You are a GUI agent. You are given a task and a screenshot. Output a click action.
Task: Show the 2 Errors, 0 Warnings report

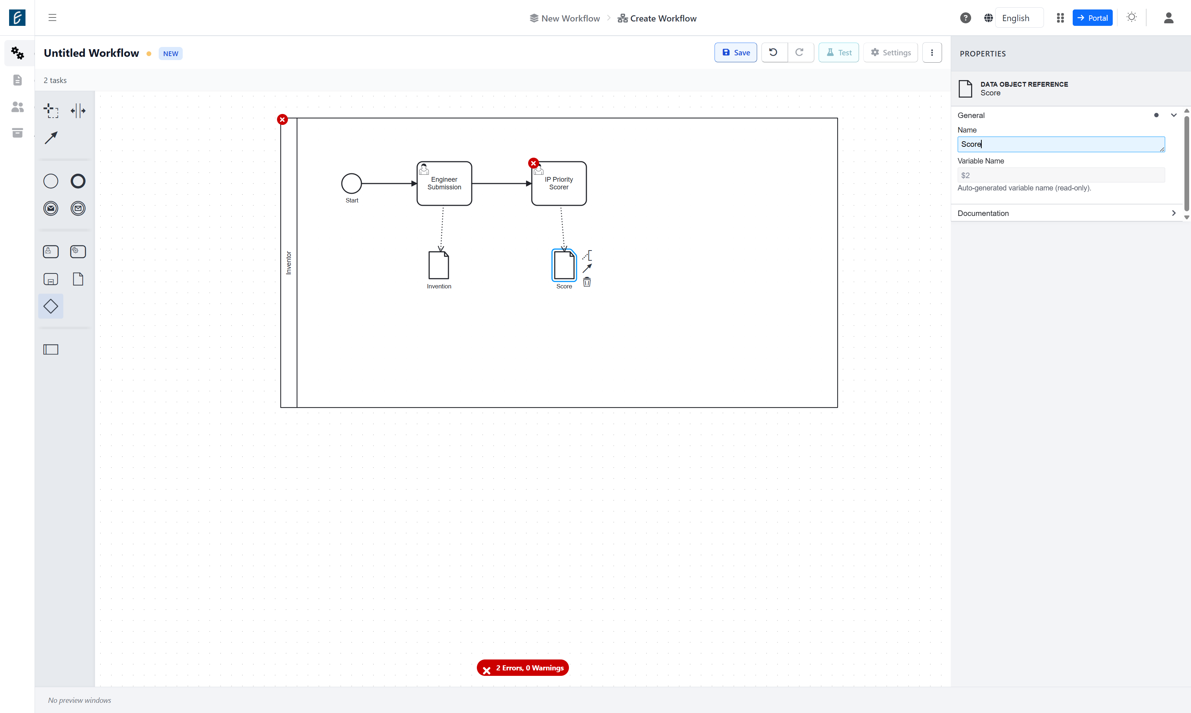[x=522, y=668]
